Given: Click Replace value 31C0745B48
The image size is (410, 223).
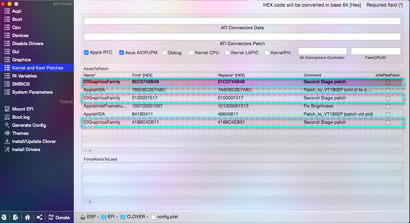Looking at the screenshot, I should [x=231, y=82].
